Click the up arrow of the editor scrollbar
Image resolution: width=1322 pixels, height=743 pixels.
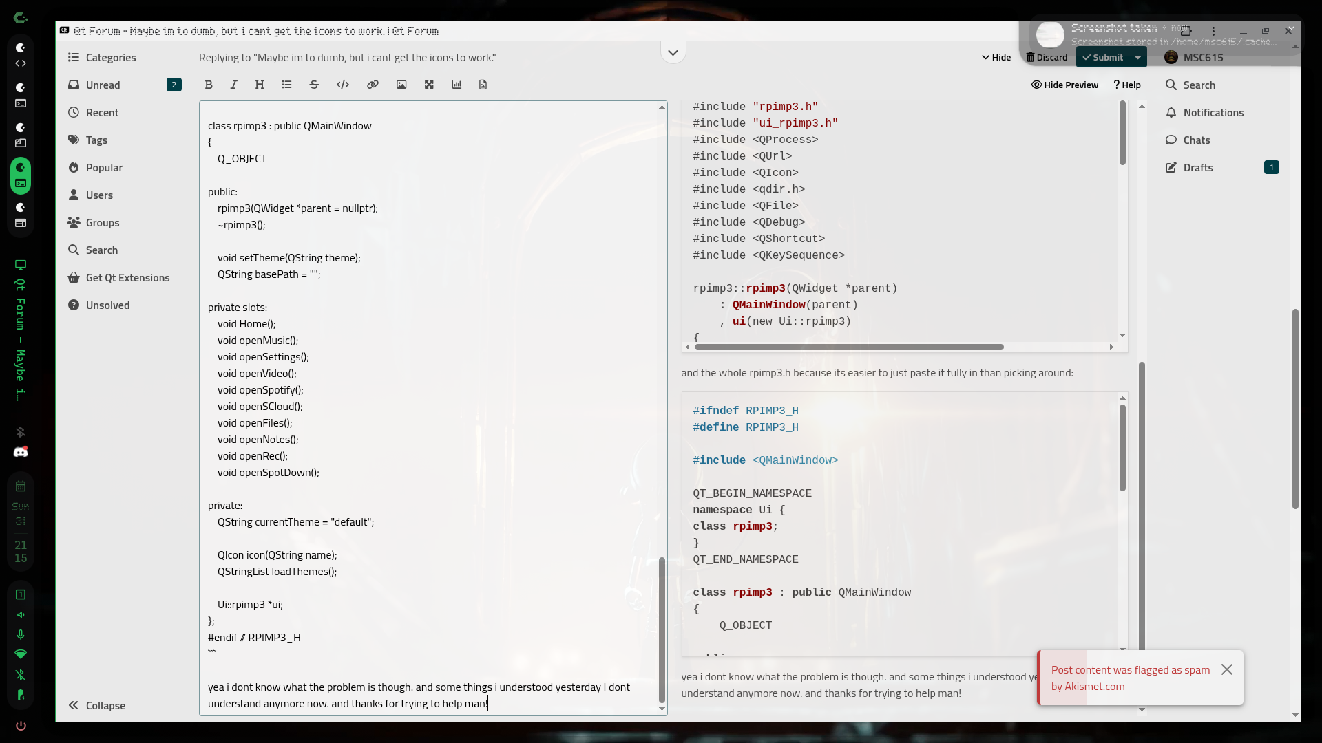[662, 107]
